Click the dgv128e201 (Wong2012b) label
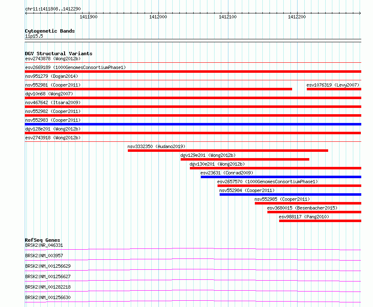The width and height of the screenshot is (373, 307). (53, 129)
